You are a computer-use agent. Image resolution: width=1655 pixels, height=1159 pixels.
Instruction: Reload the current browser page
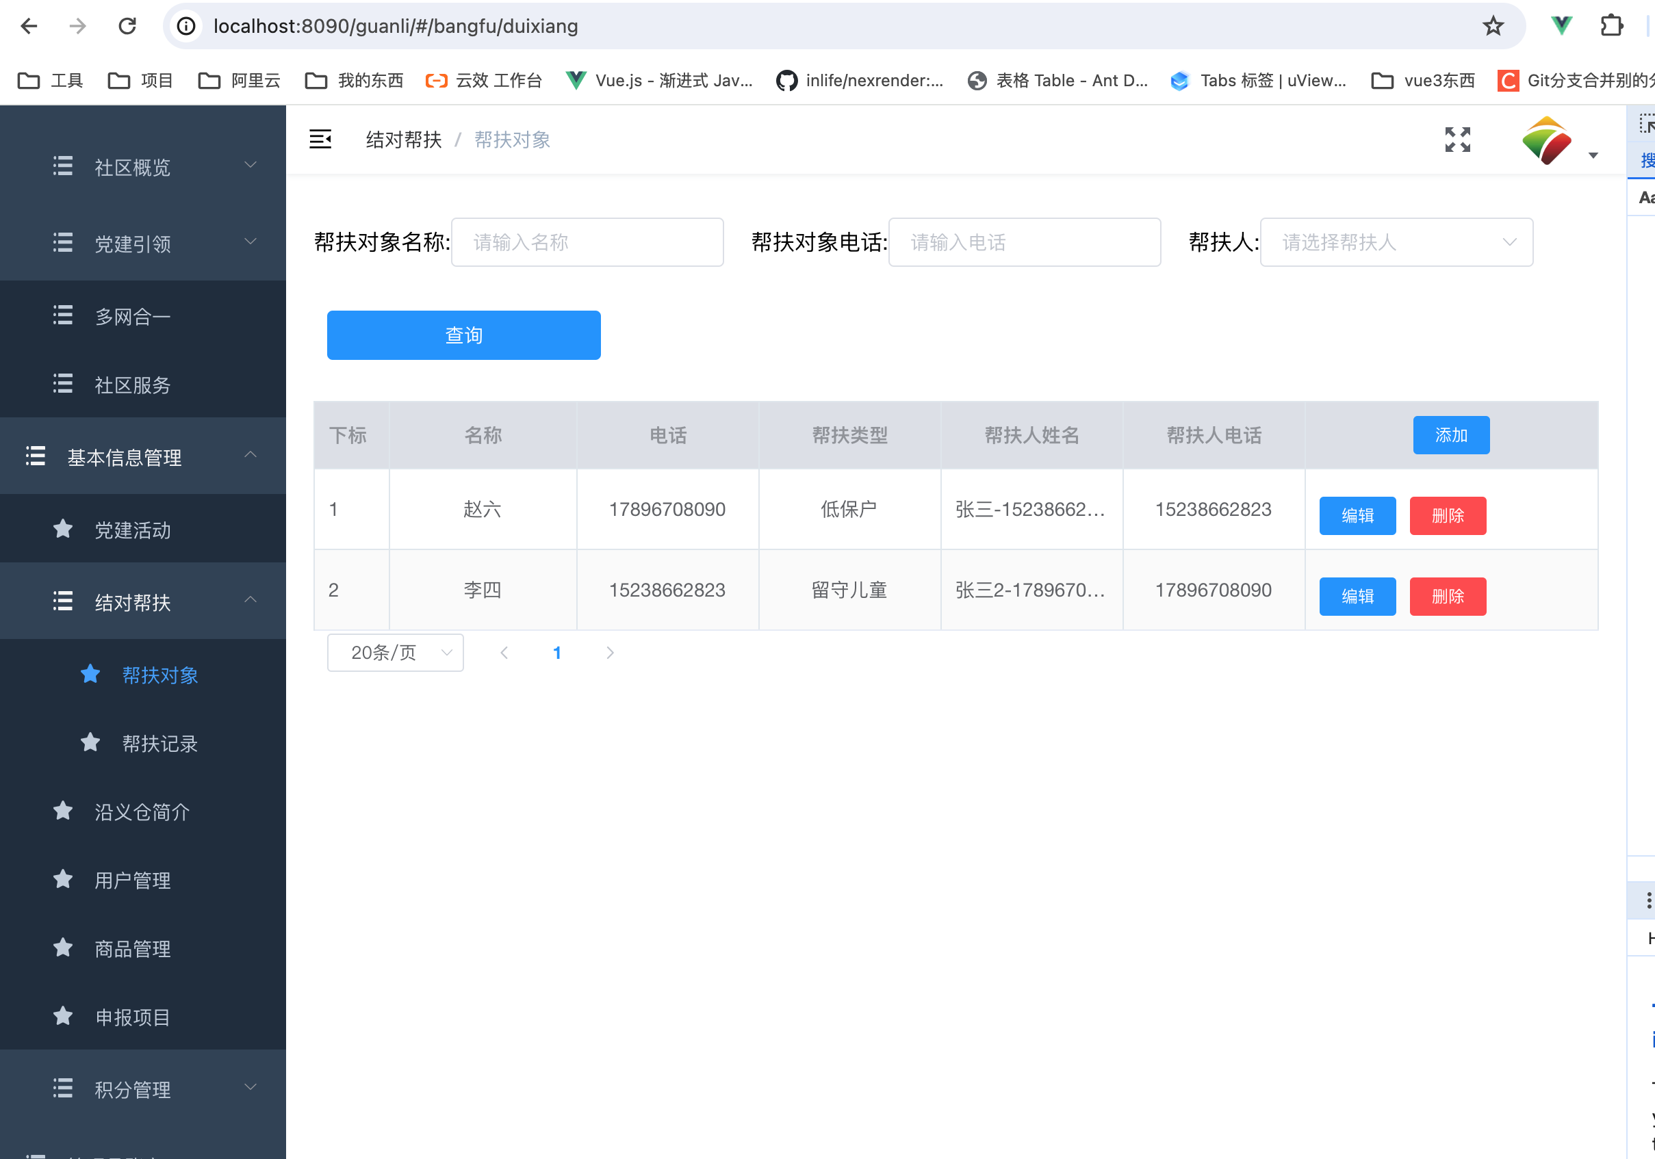(127, 27)
